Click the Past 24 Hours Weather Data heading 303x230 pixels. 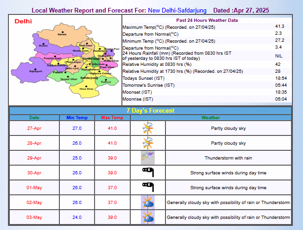click(x=207, y=20)
